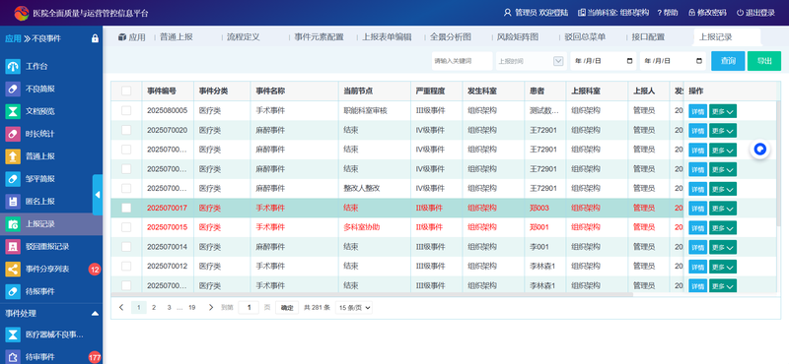The width and height of the screenshot is (789, 364).
Task: Collapse the sidebar using the blue arrow handle
Action: [x=98, y=195]
